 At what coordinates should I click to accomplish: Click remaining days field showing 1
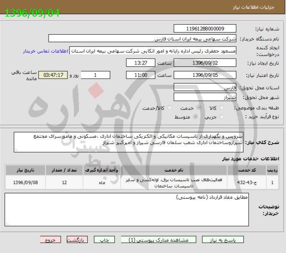point(95,75)
